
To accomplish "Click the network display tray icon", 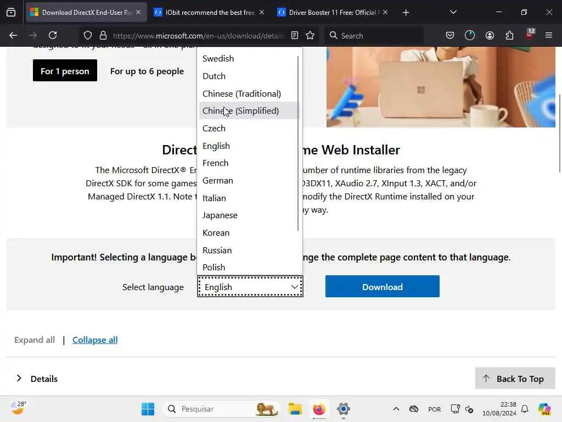I will pos(455,409).
